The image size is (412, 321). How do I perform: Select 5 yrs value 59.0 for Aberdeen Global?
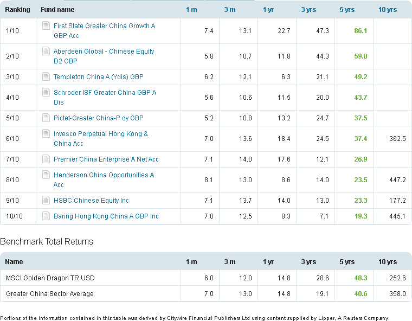pyautogui.click(x=360, y=56)
